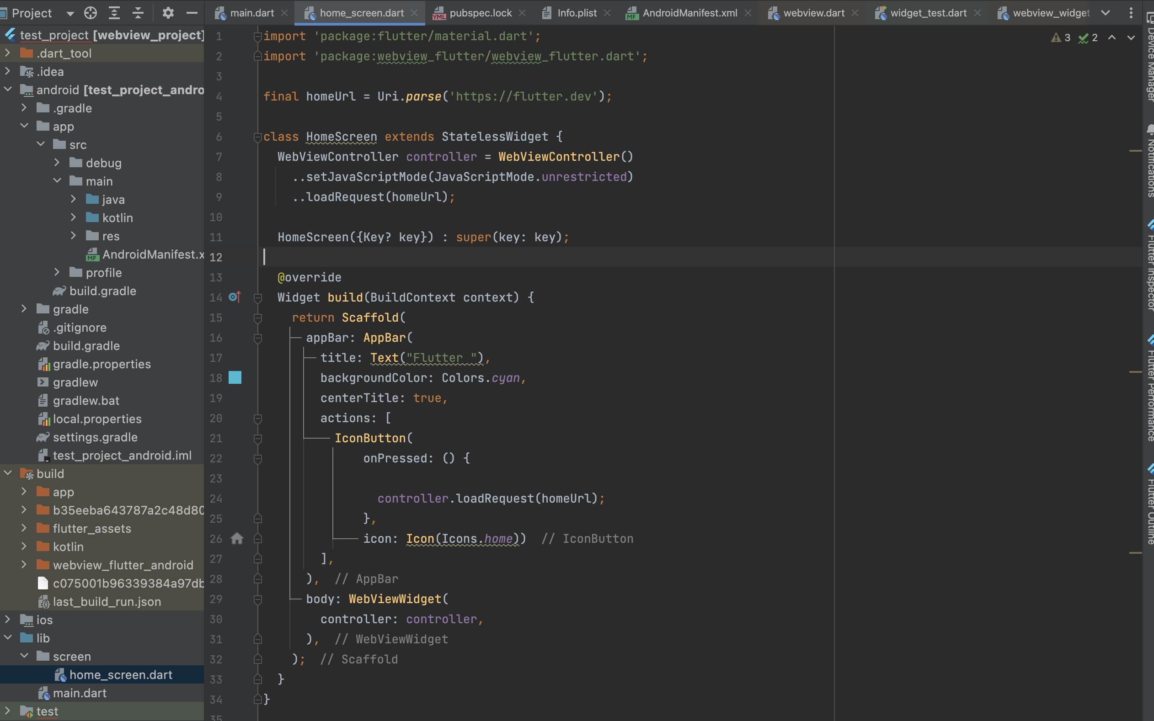The width and height of the screenshot is (1154, 721).
Task: Jump to next highlighted error arrow
Action: 1131,37
